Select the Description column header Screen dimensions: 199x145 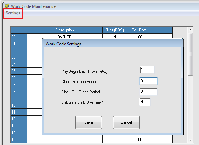point(65,30)
